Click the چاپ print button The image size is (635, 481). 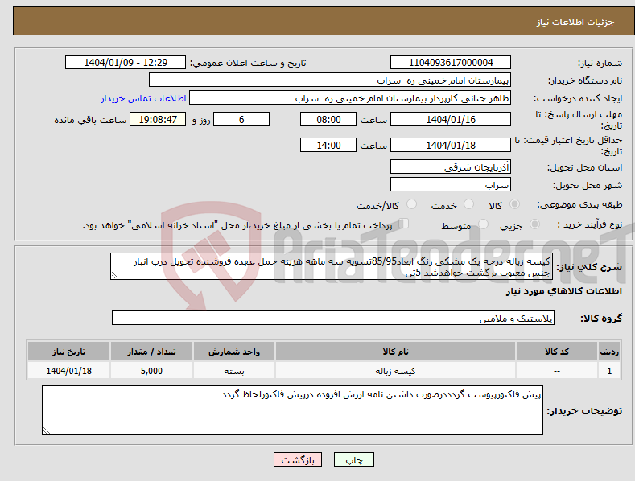pos(354,459)
